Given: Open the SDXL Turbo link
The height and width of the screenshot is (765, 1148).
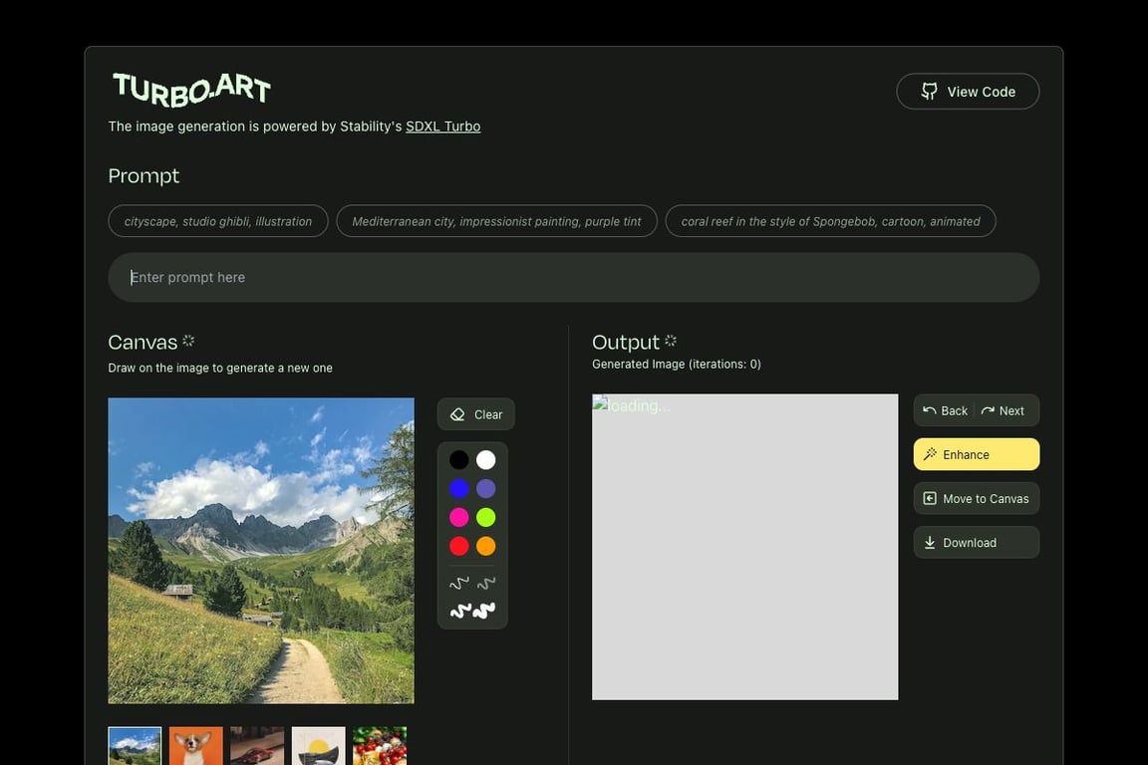Looking at the screenshot, I should (x=442, y=126).
